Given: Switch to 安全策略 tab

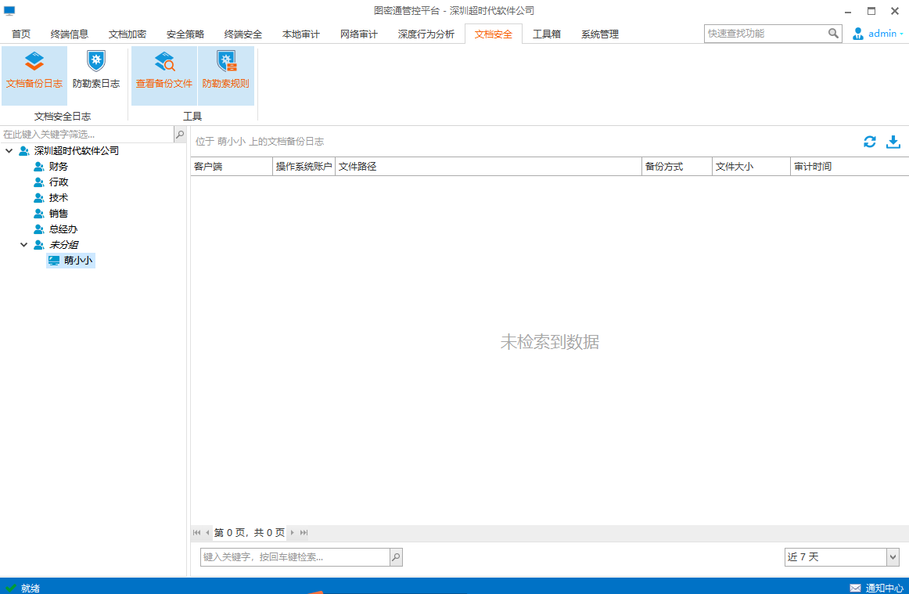Looking at the screenshot, I should point(185,34).
